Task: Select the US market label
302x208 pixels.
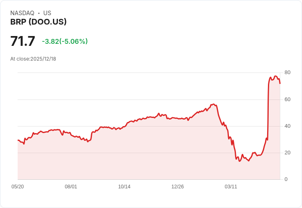Action: 47,13
